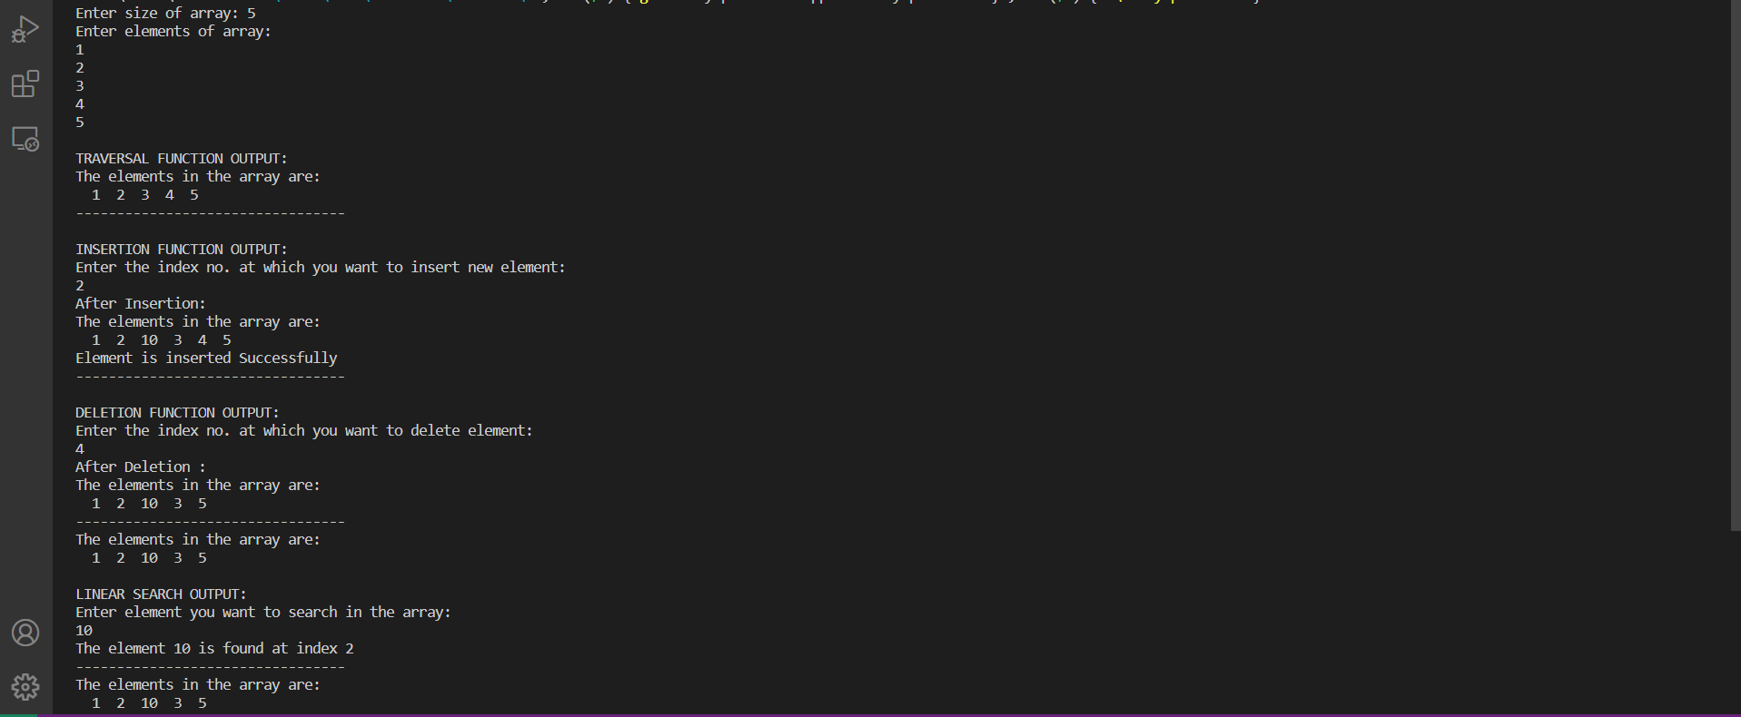Open the Accounts menu
Image resolution: width=1741 pixels, height=717 pixels.
click(25, 633)
